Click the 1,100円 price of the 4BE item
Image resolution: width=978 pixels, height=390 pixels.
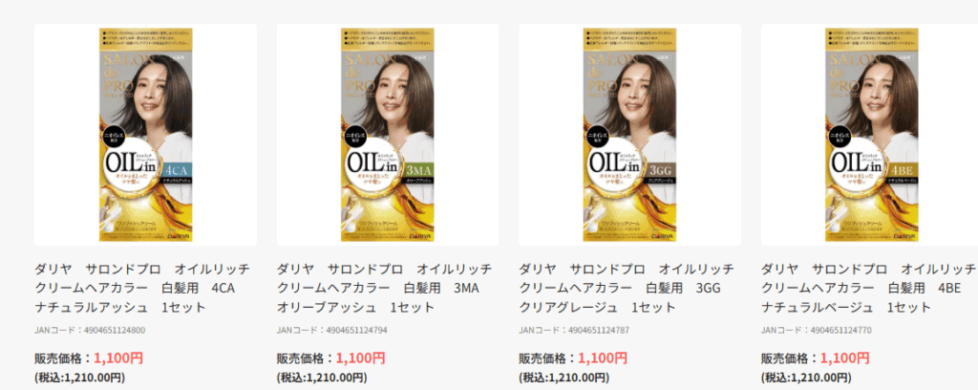844,358
